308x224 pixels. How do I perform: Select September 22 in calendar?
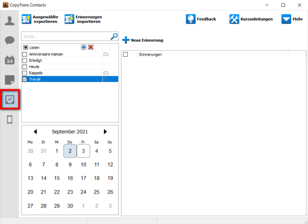tap(57, 192)
